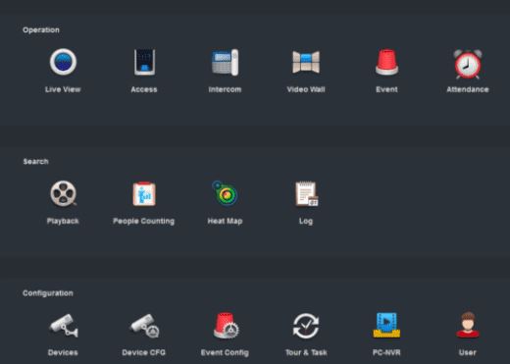Click the Event Config text label

[225, 352]
